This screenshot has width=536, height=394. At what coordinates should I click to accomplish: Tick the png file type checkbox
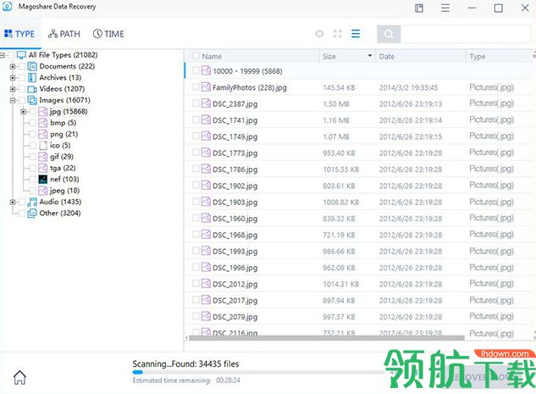[32, 134]
